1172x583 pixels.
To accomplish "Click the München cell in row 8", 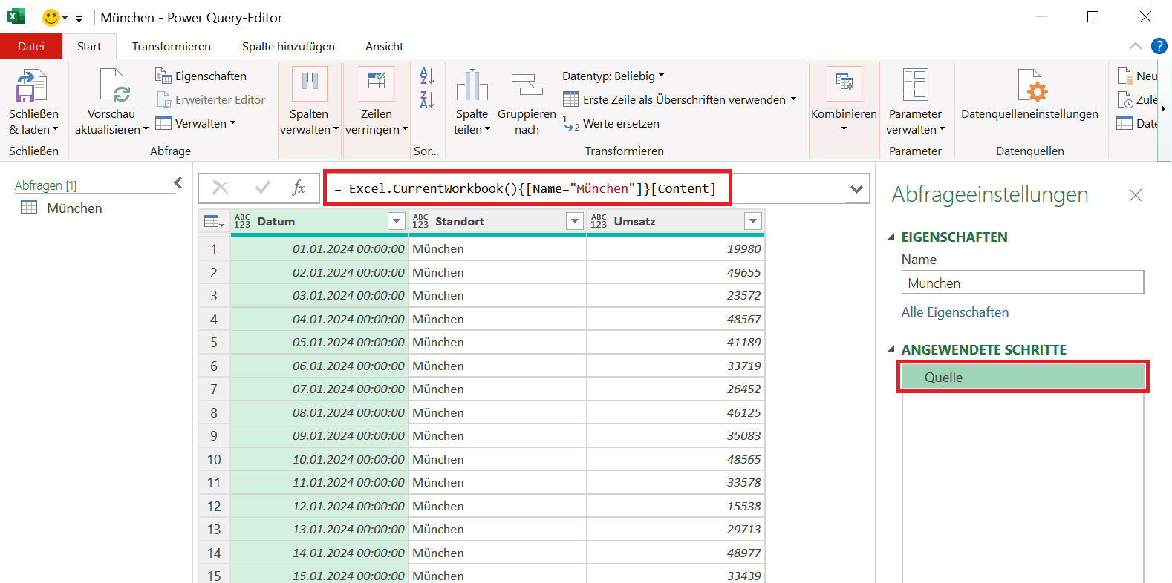I will click(x=497, y=412).
